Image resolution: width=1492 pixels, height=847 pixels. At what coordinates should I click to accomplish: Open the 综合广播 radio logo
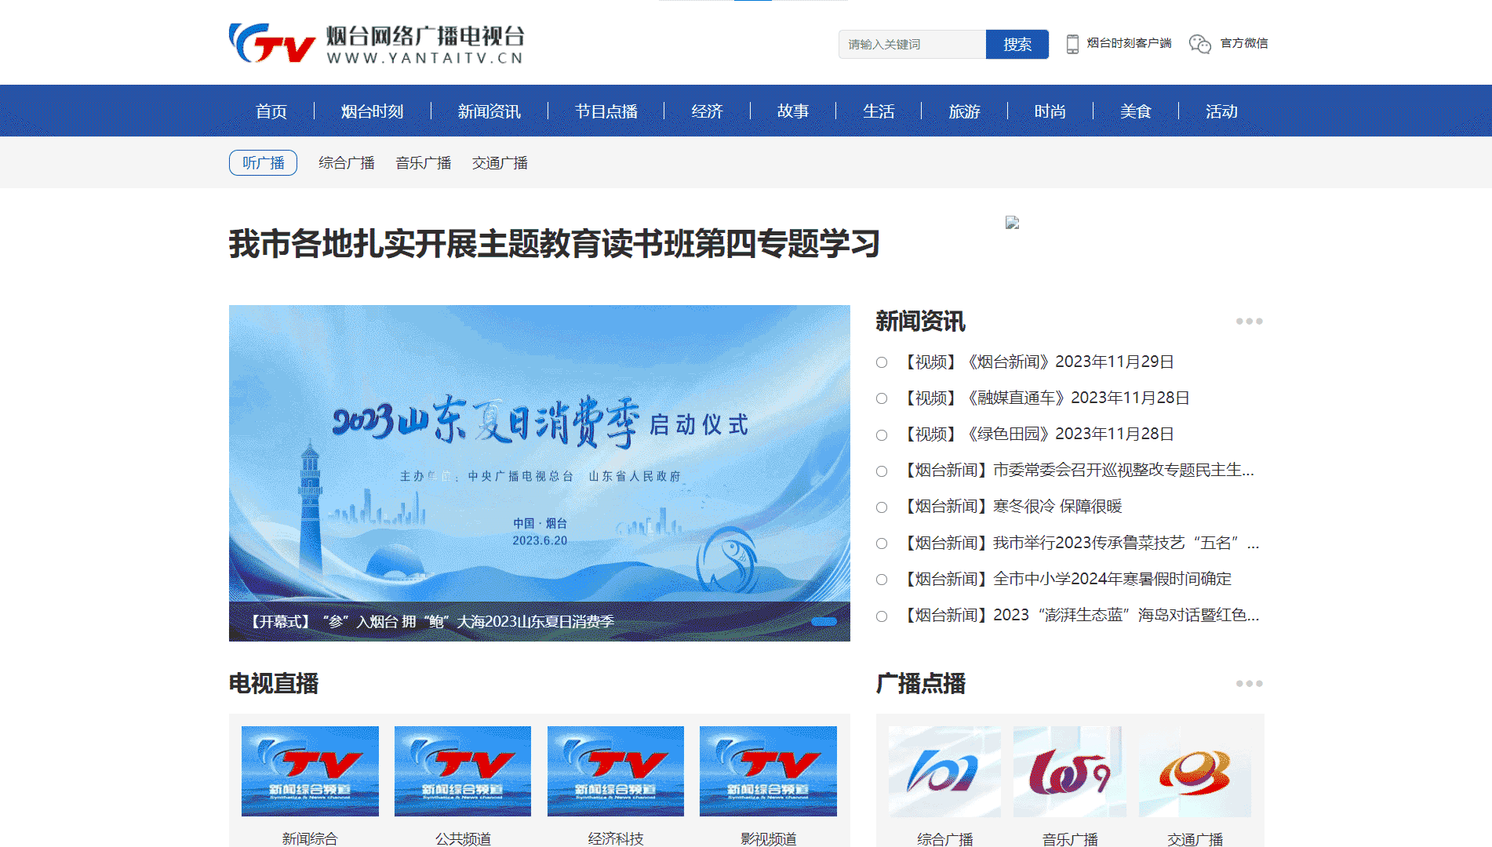(x=944, y=772)
